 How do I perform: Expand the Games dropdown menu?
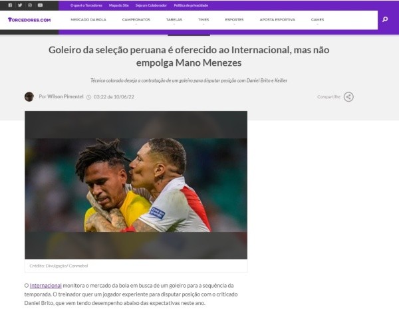click(x=318, y=19)
